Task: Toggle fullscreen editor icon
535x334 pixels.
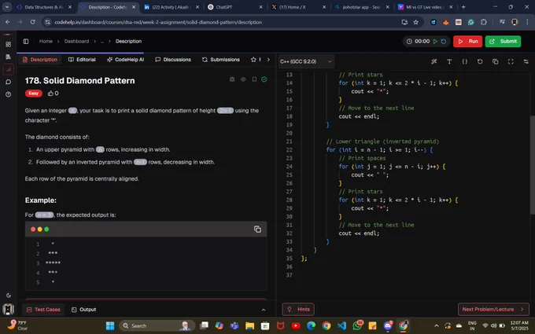Action: click(511, 61)
